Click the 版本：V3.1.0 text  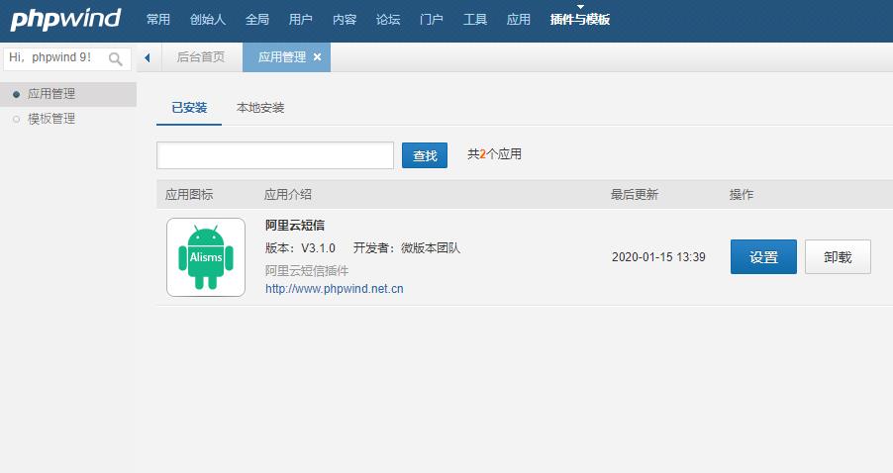point(300,248)
